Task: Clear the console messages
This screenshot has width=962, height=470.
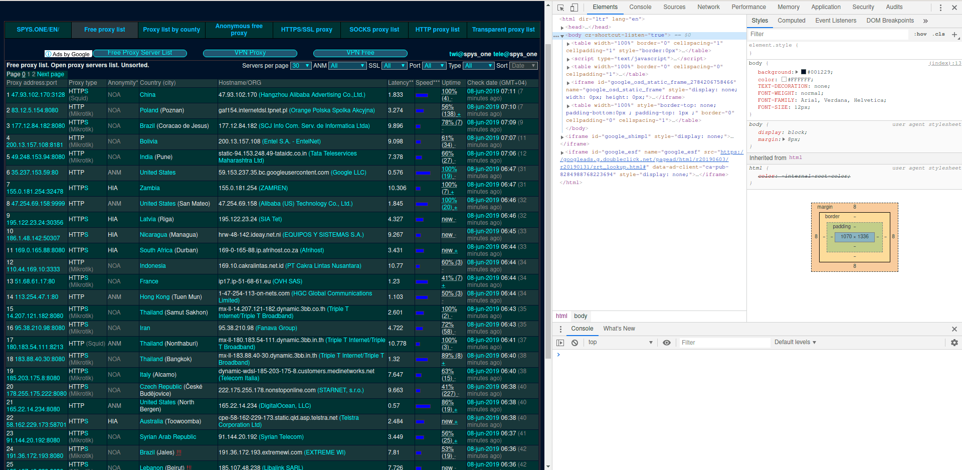Action: 574,342
